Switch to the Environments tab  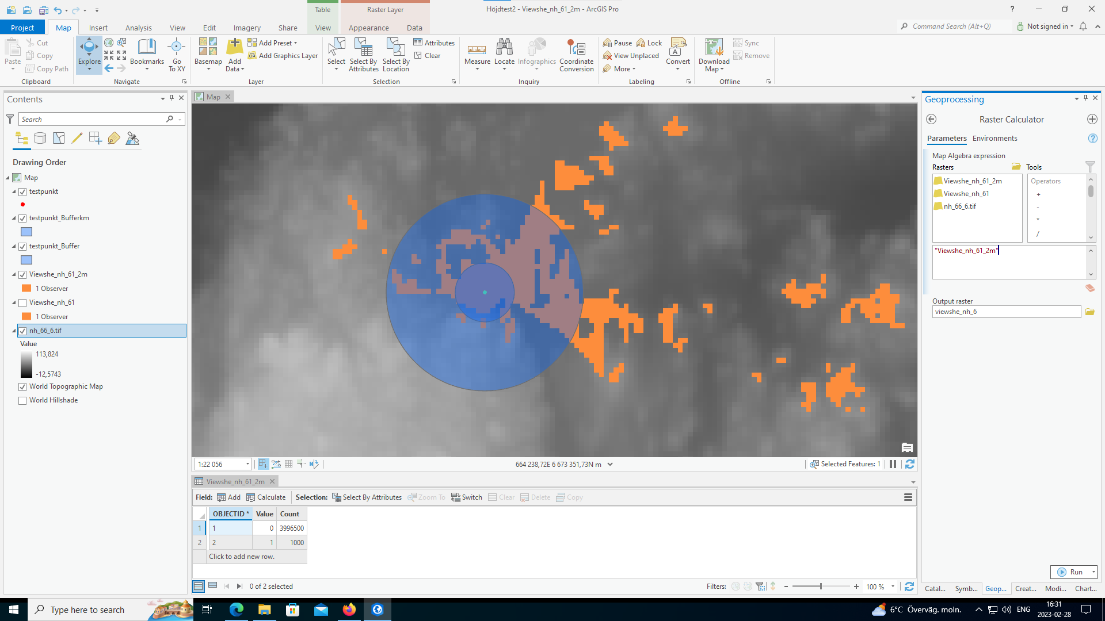[995, 139]
